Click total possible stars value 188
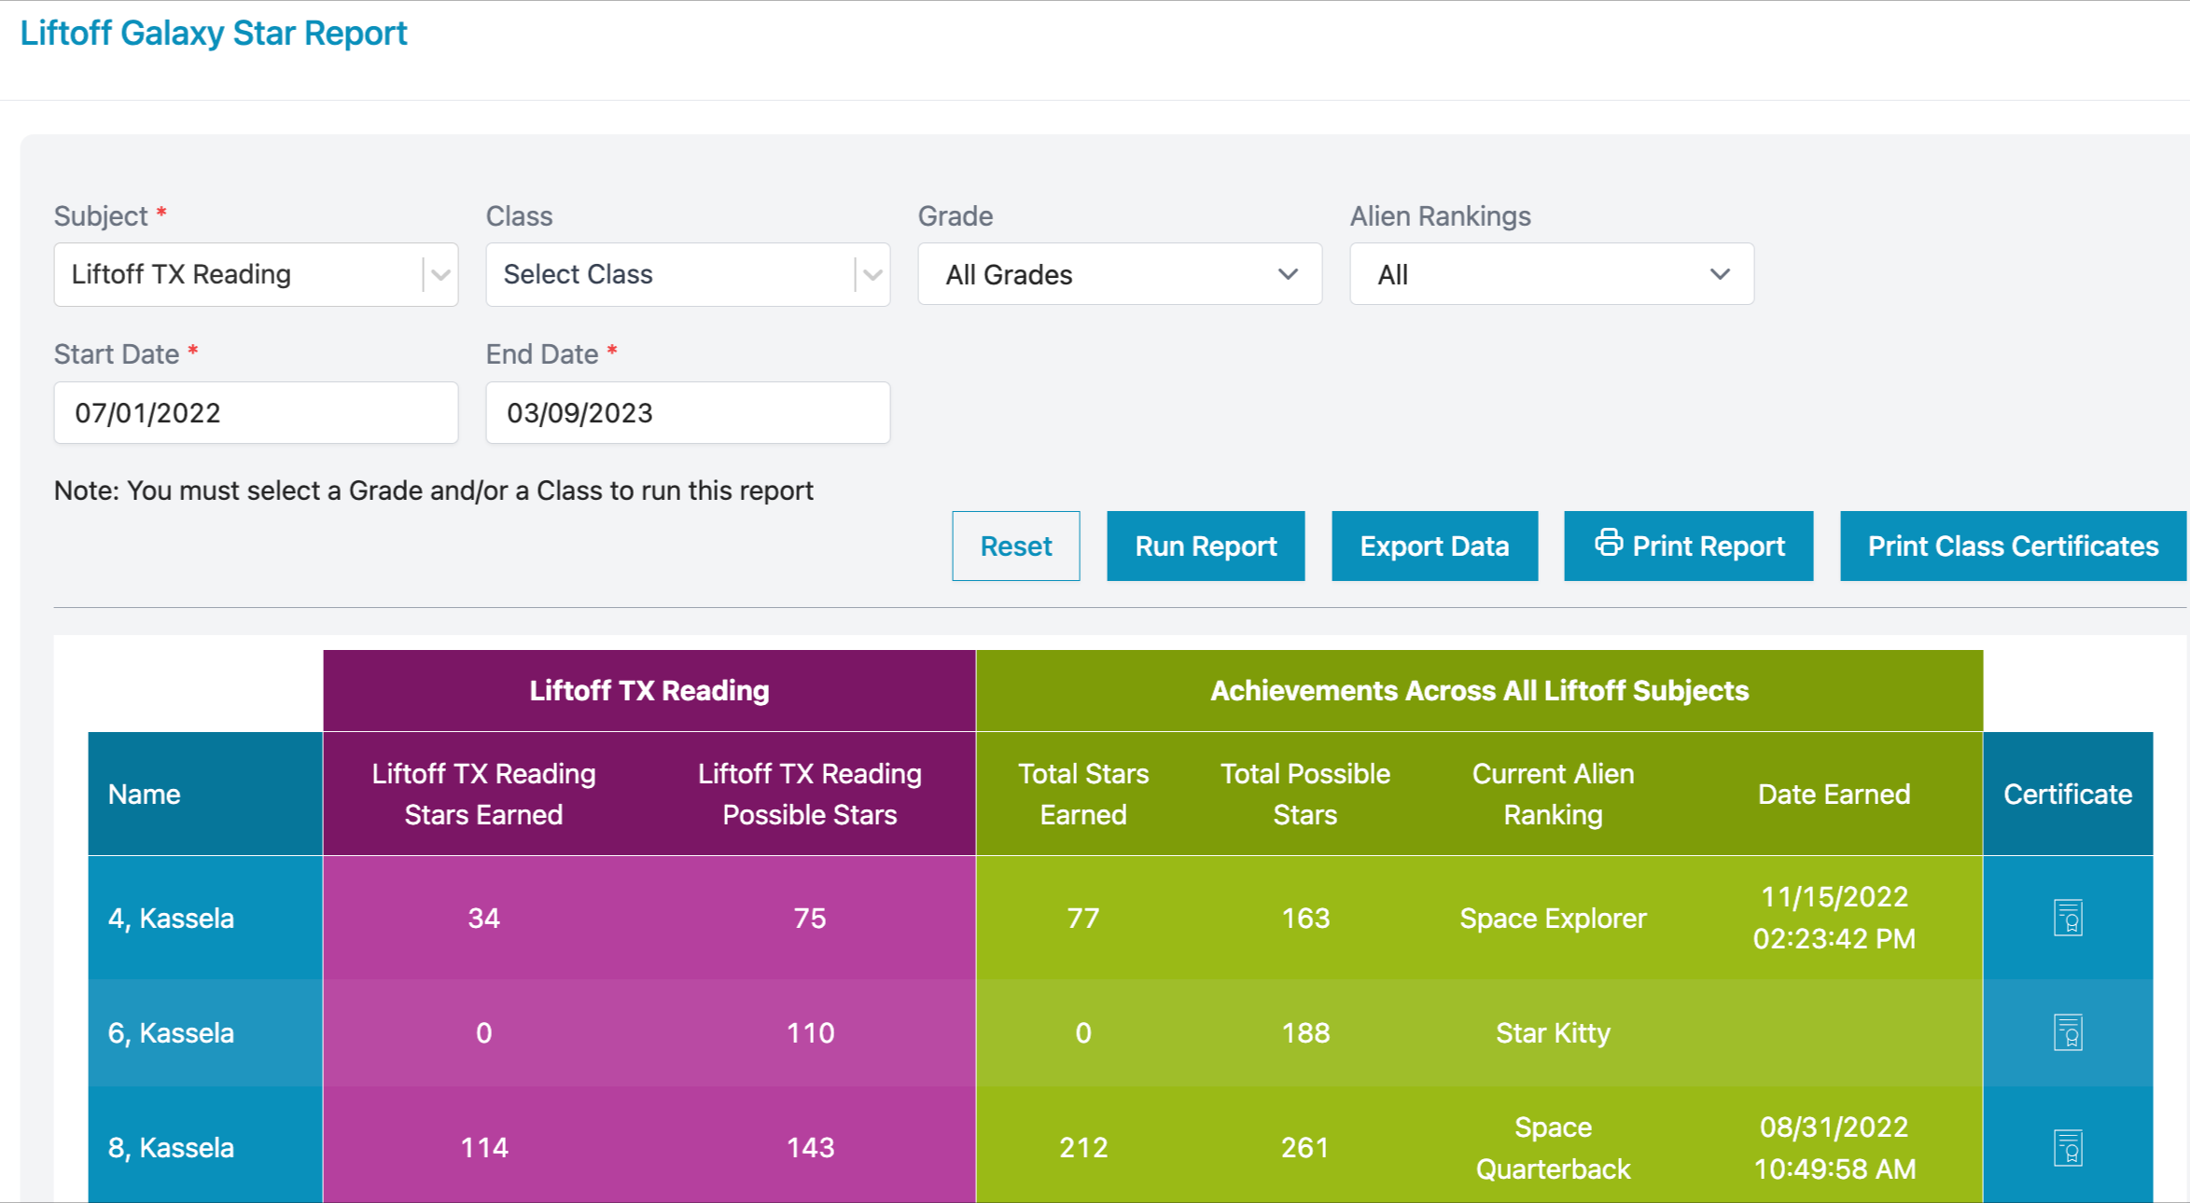The width and height of the screenshot is (2190, 1203). point(1304,1032)
